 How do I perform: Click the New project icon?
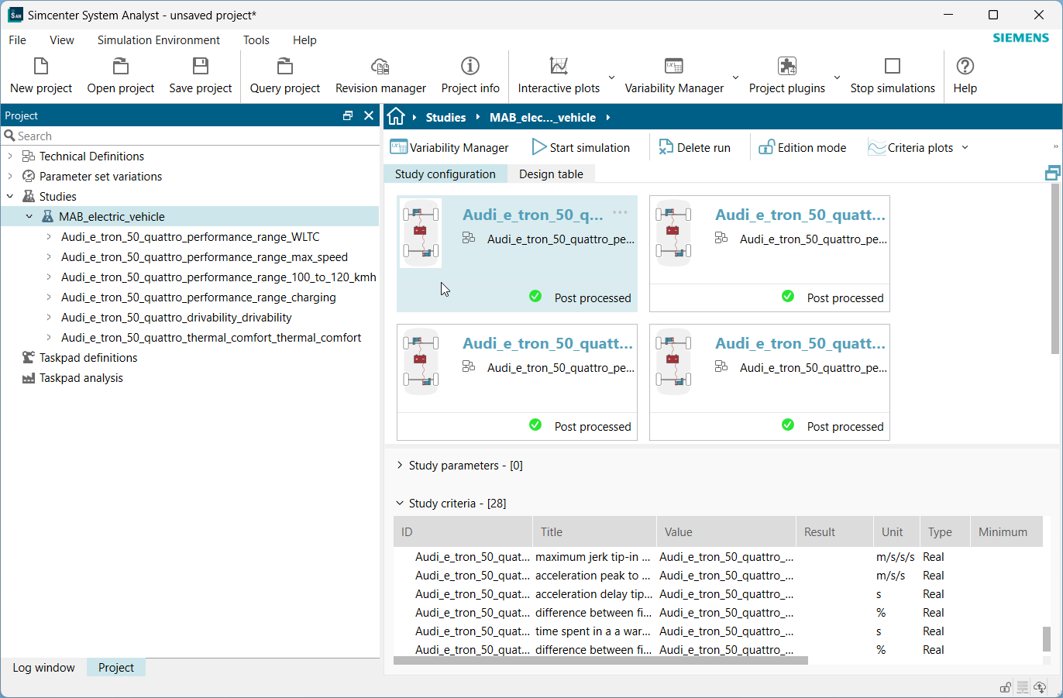click(41, 67)
